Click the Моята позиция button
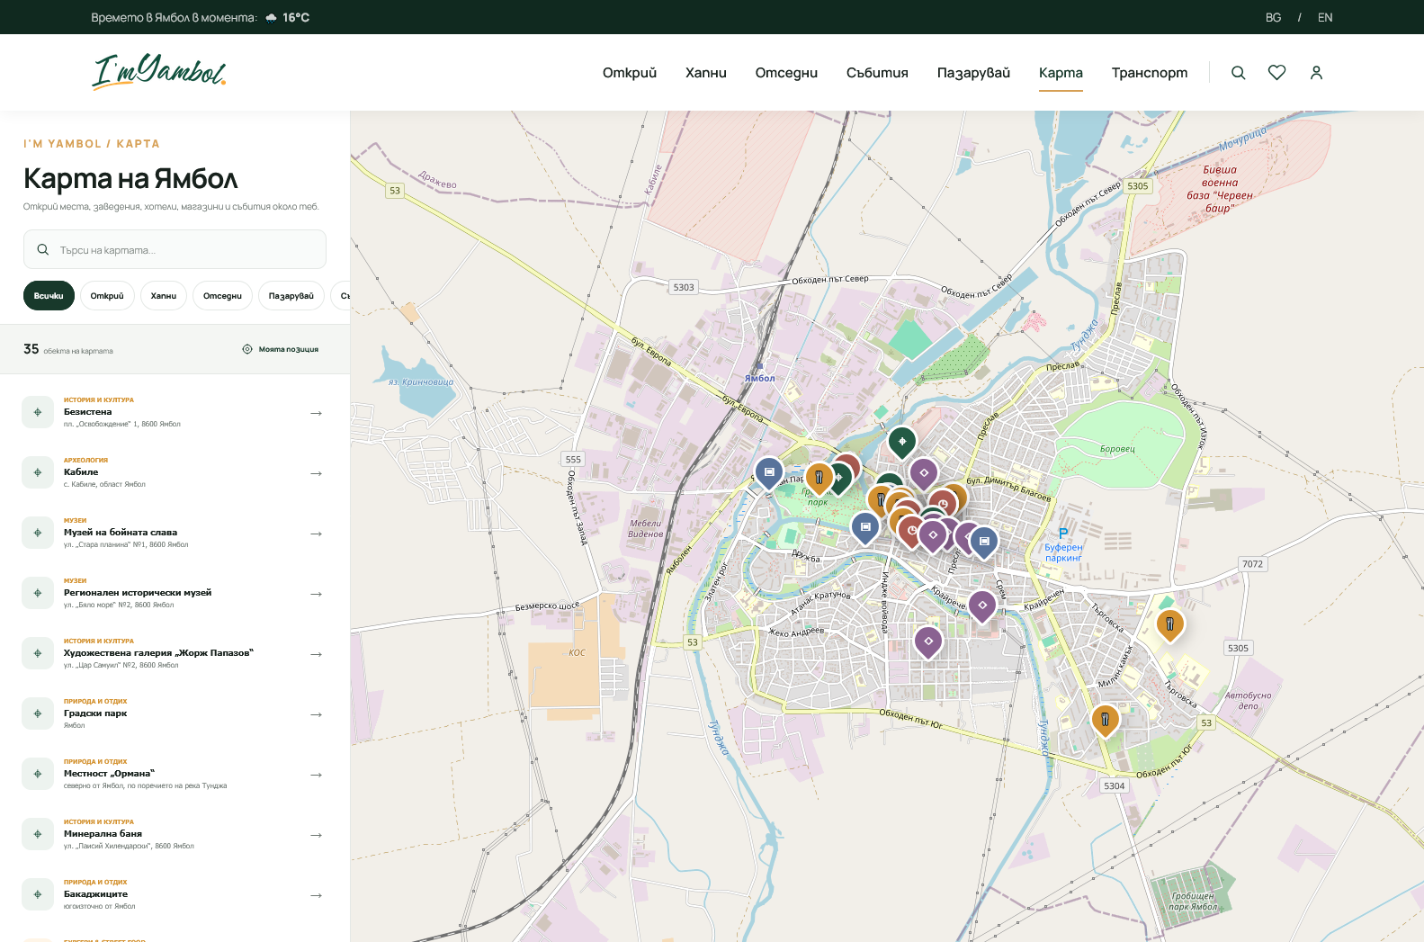The height and width of the screenshot is (942, 1424). [281, 349]
